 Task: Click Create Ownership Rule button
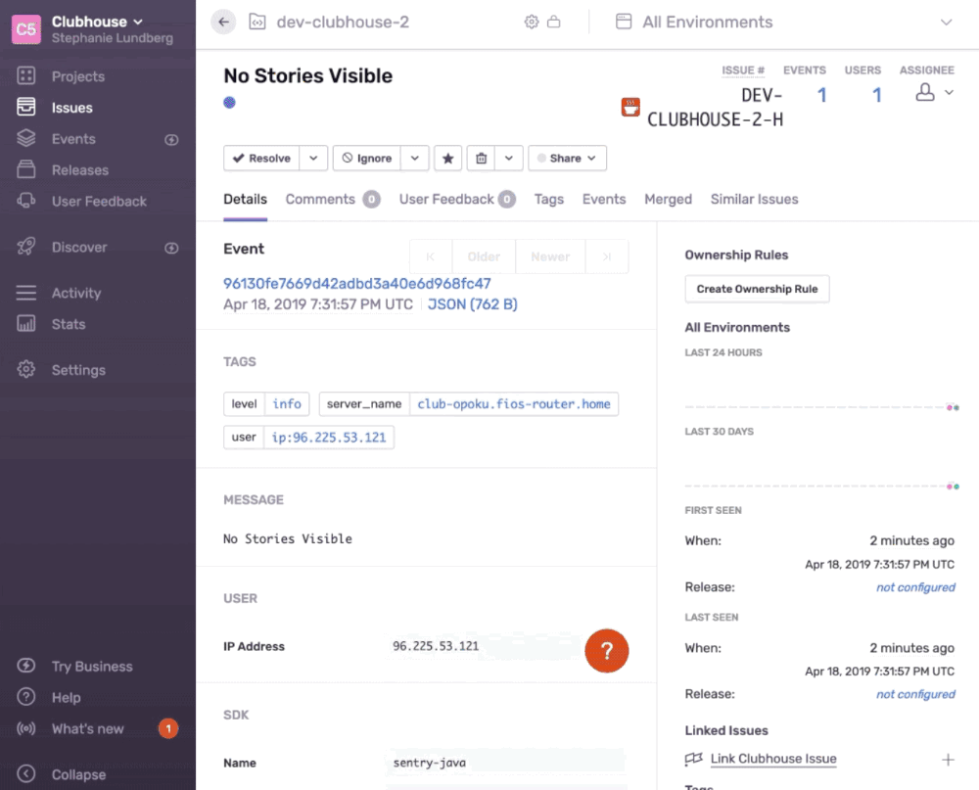point(757,289)
